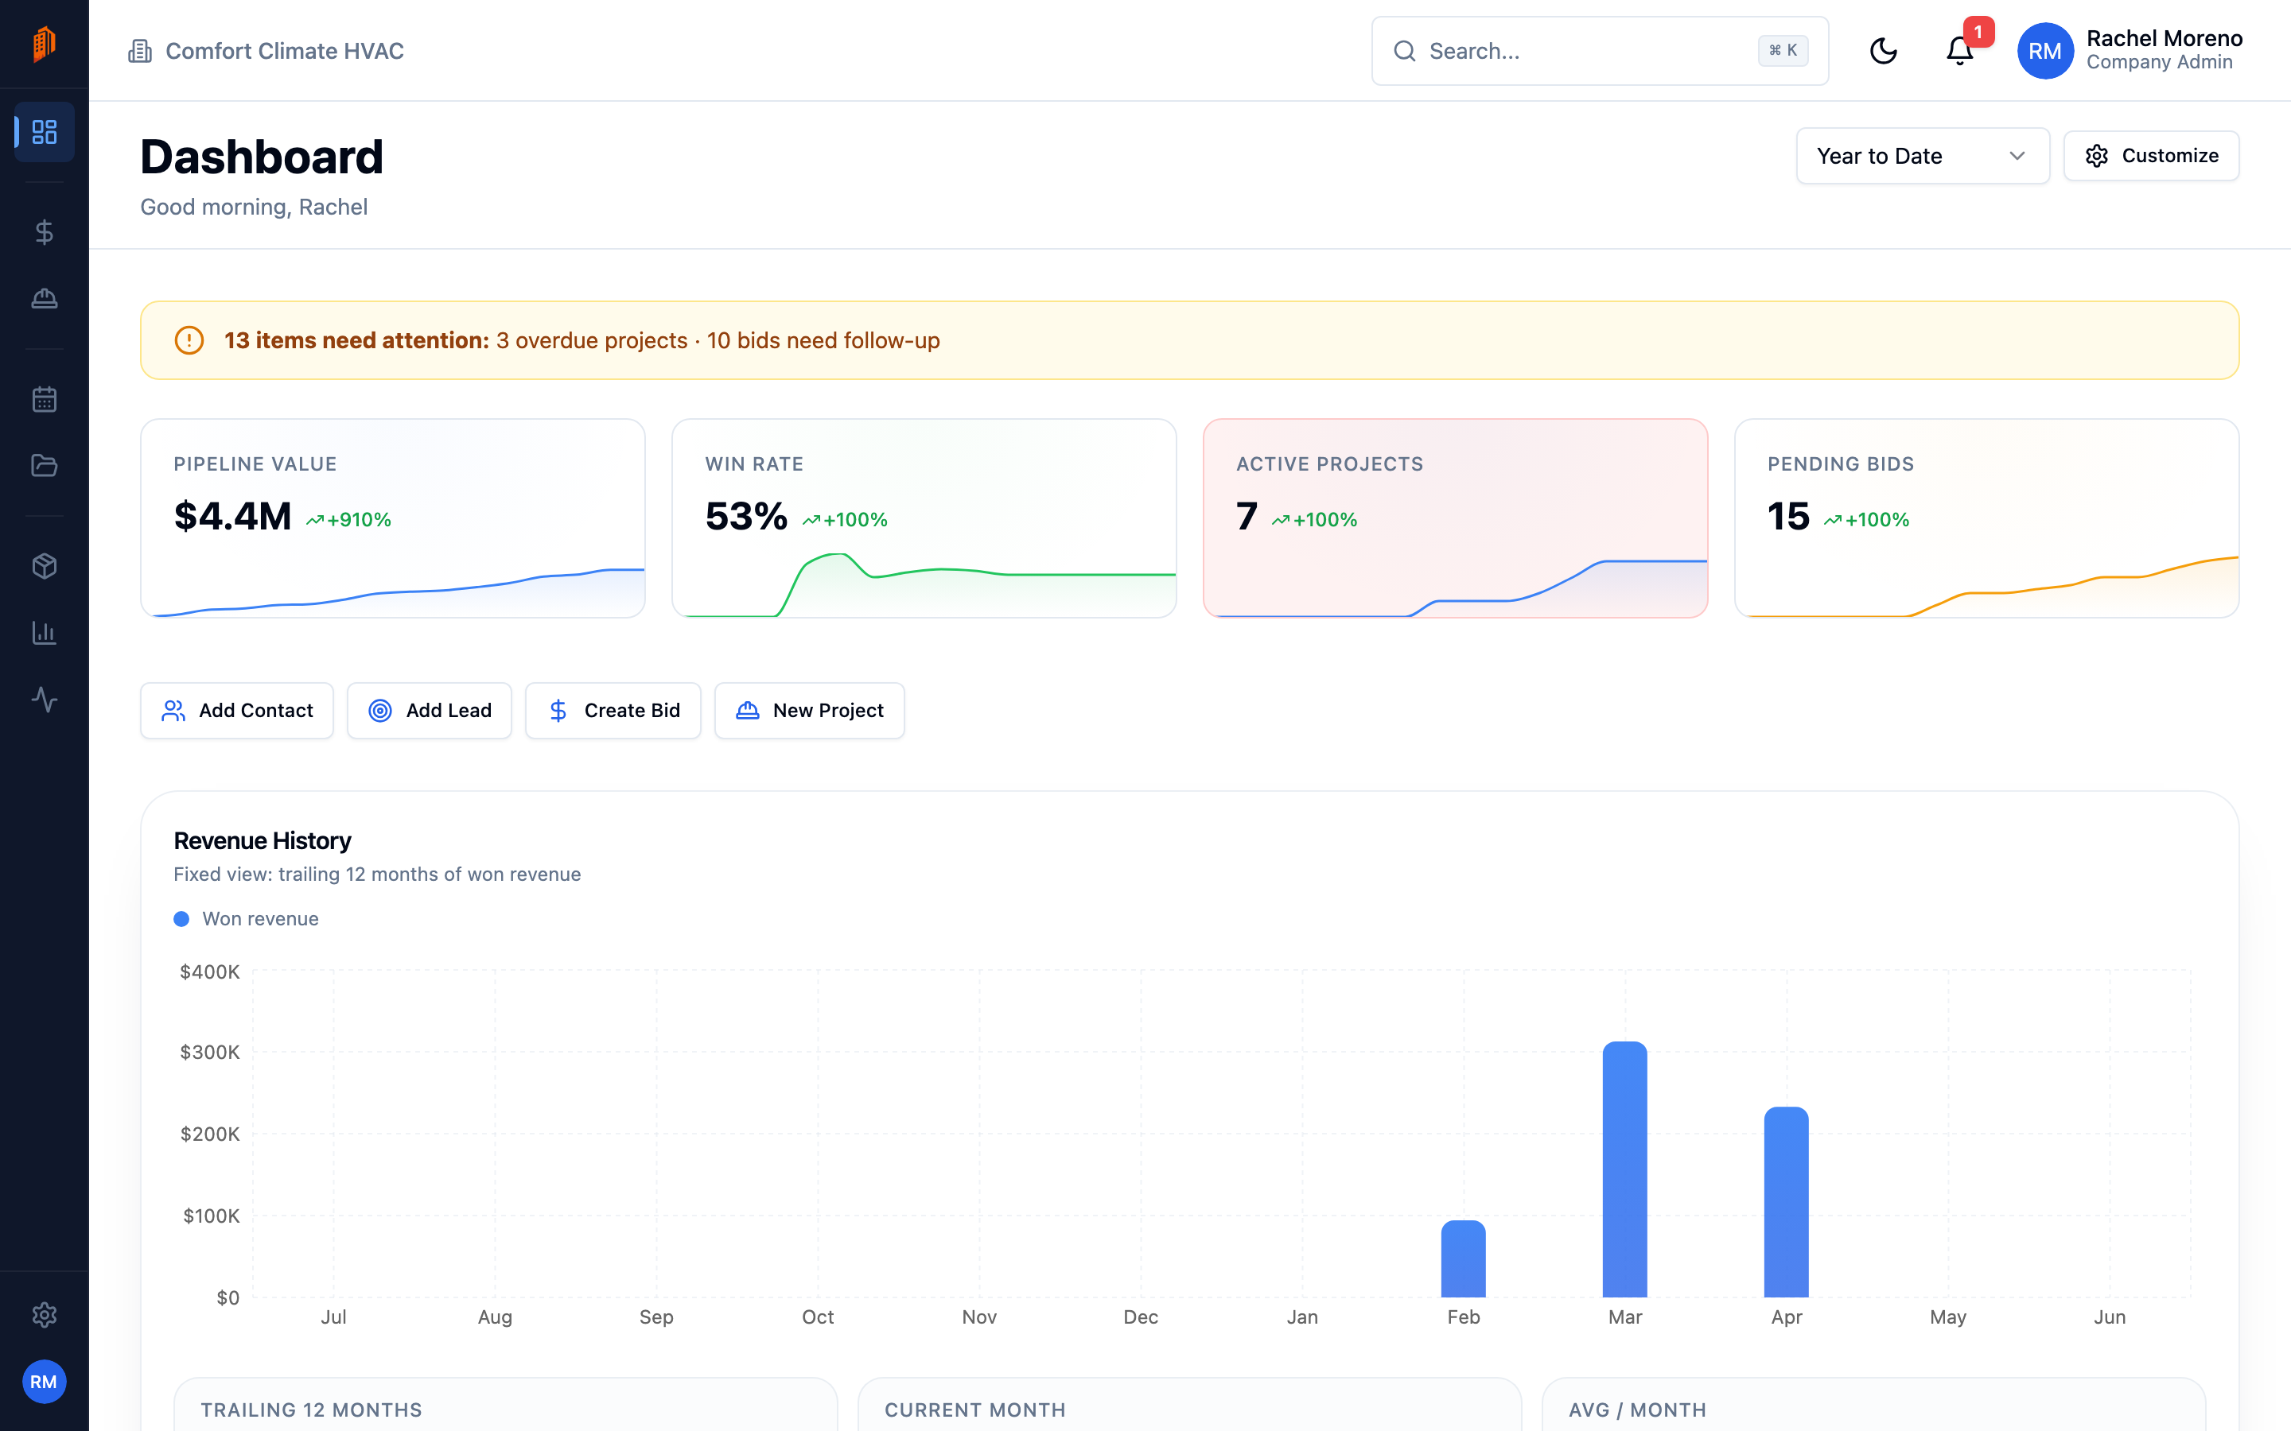Open the Rachel Moreno user menu
Screen dimensions: 2291x1431
2130,51
